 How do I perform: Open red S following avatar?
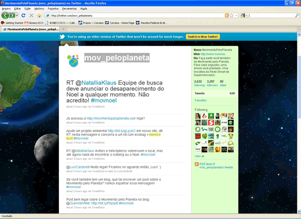[x=211, y=123]
